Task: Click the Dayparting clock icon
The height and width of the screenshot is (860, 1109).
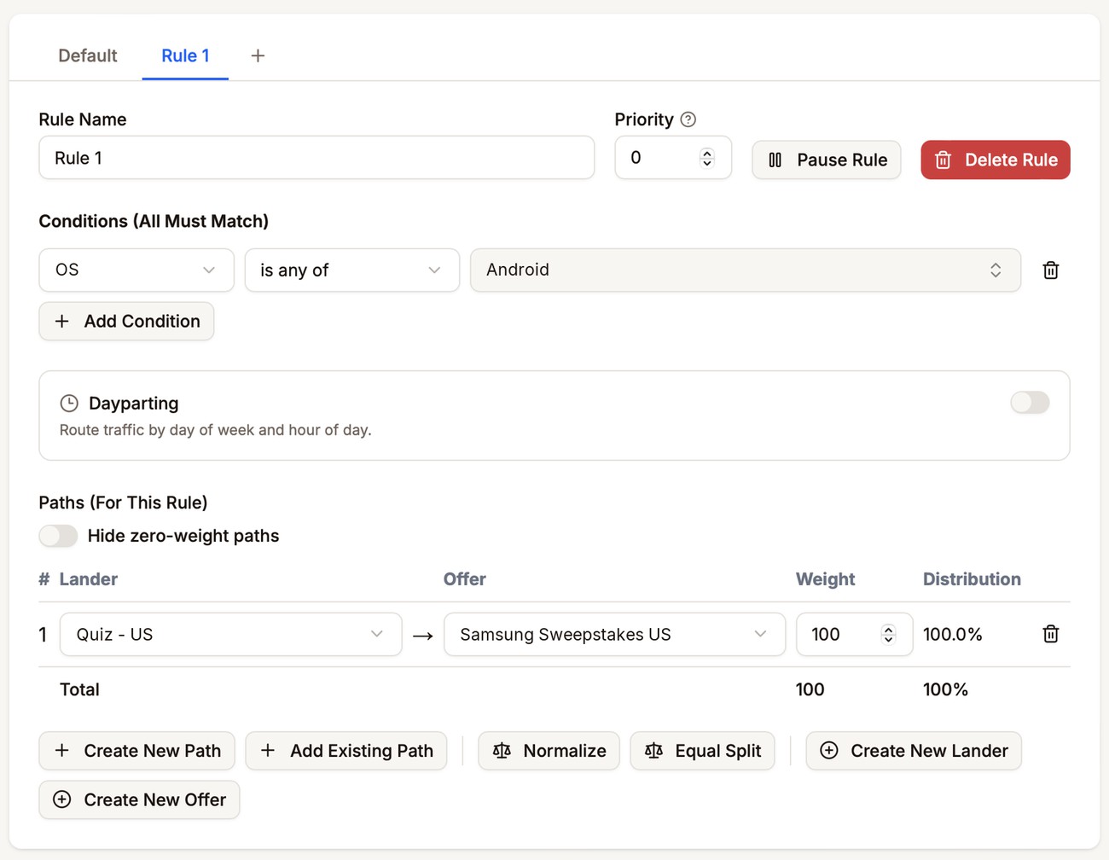Action: 69,403
